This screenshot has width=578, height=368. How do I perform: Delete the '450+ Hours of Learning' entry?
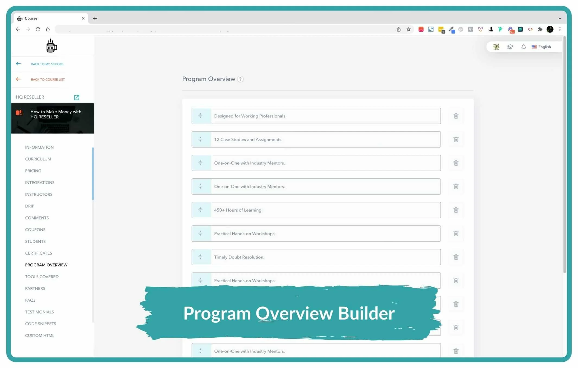[456, 210]
